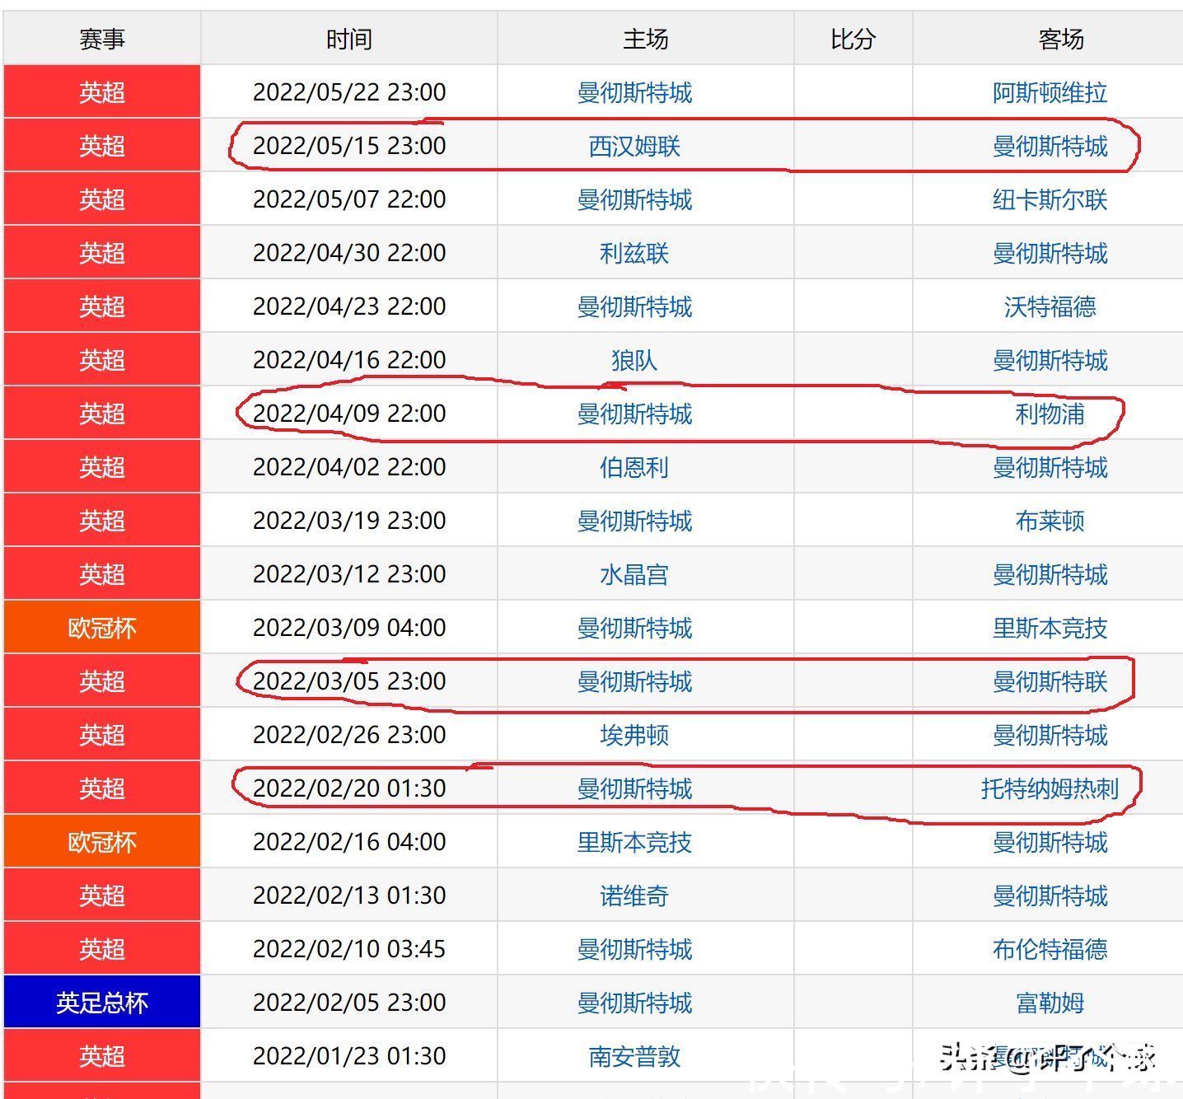This screenshot has width=1183, height=1099.
Task: Click the 主场 column header
Action: (x=646, y=39)
